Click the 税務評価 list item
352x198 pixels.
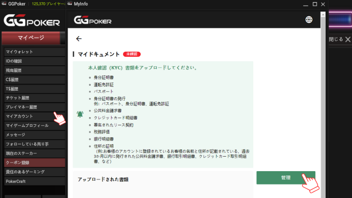click(x=102, y=132)
